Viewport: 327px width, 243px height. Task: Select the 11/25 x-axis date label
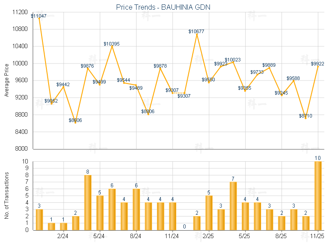click(318, 236)
